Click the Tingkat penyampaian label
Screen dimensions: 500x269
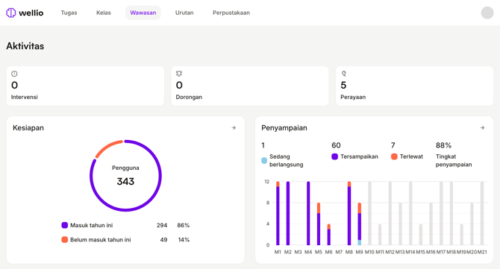(454, 160)
